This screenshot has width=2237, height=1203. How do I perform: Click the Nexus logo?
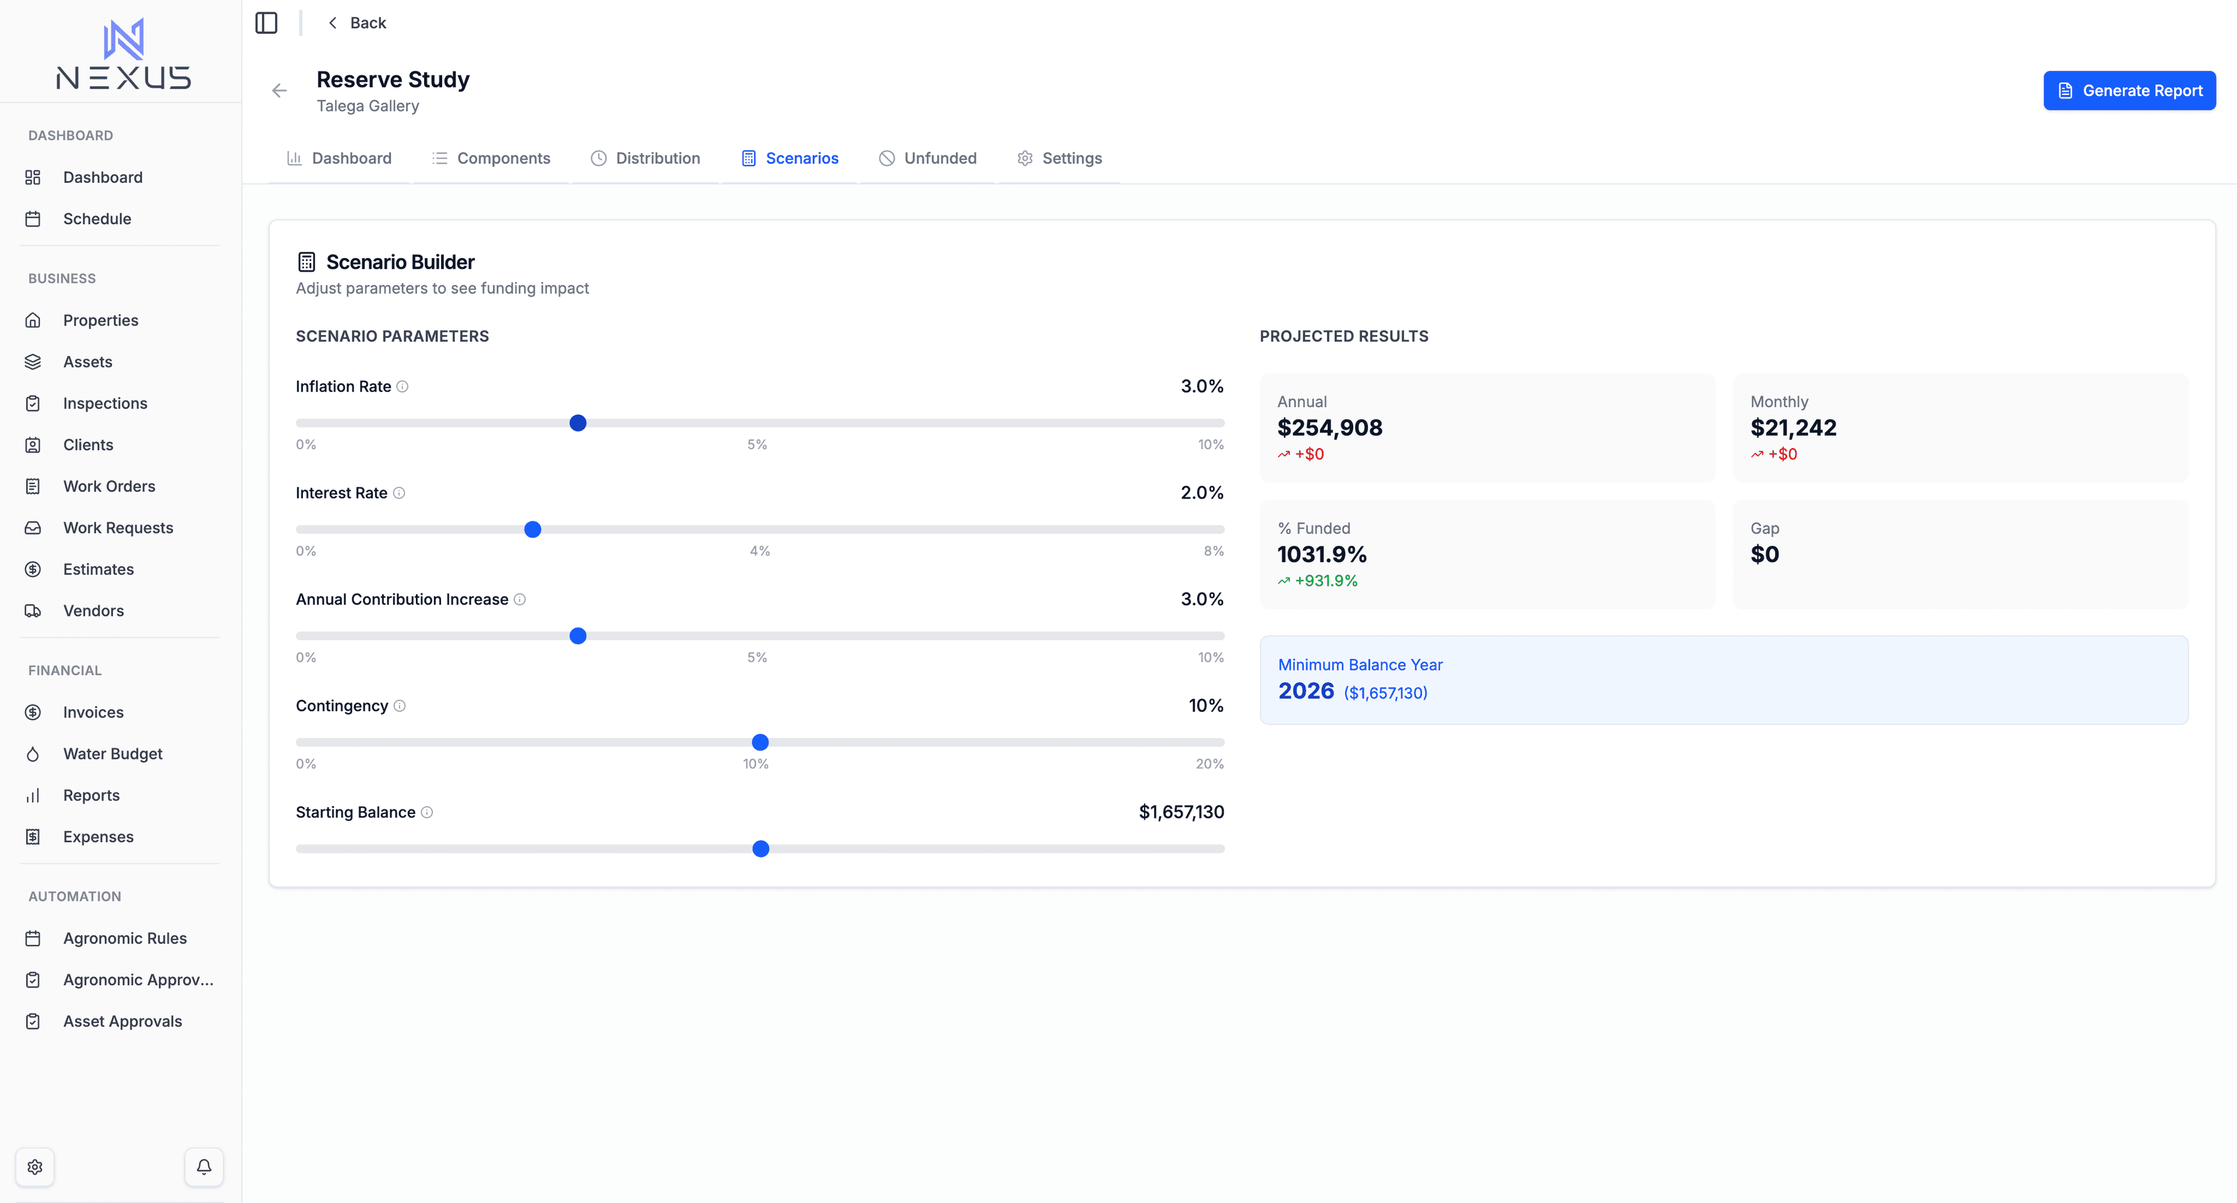[x=124, y=55]
